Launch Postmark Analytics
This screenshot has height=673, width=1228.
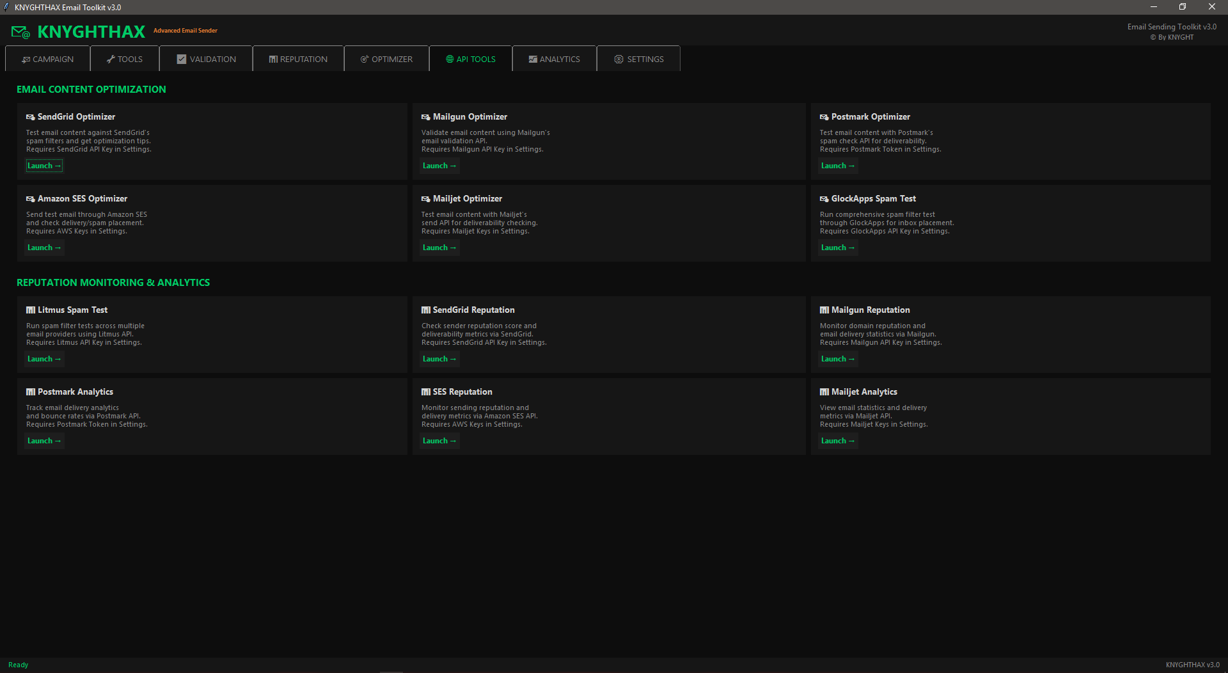click(x=44, y=441)
